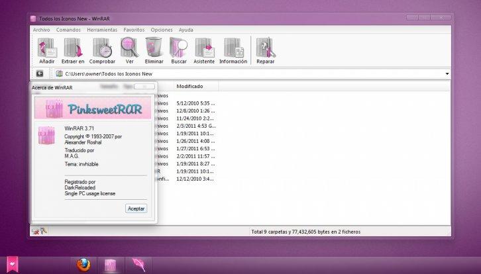Click the WinRAR title bar icon
481x274 pixels.
click(x=33, y=19)
